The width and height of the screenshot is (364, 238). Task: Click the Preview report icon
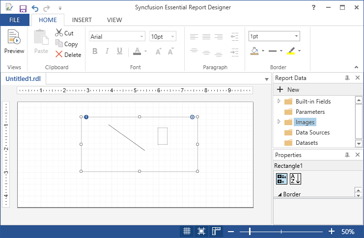tap(14, 38)
